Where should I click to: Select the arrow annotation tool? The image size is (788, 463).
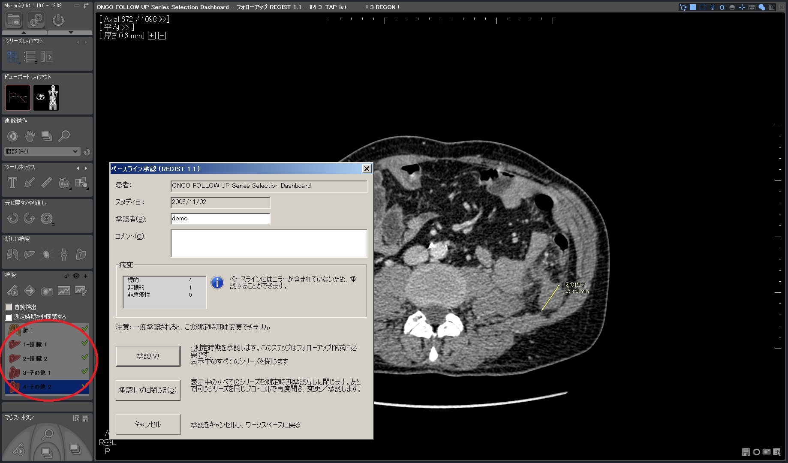coord(29,183)
